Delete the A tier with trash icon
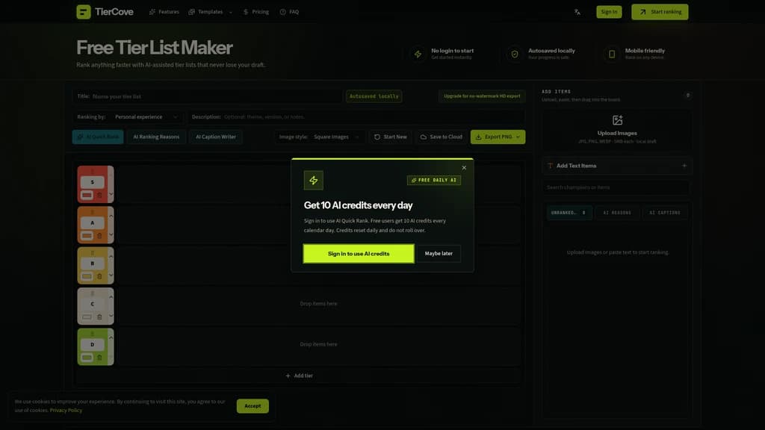Image resolution: width=765 pixels, height=430 pixels. click(99, 236)
